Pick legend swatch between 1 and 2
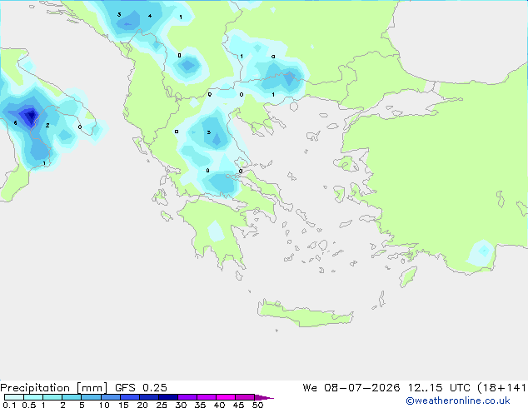Viewport: 528px width, 408px height. click(x=52, y=397)
